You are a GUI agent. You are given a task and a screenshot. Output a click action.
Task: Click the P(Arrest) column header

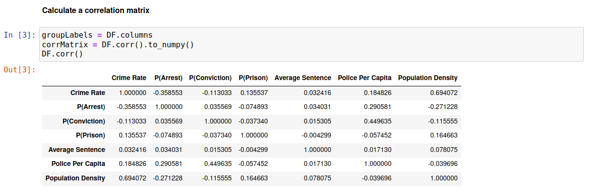(x=169, y=78)
